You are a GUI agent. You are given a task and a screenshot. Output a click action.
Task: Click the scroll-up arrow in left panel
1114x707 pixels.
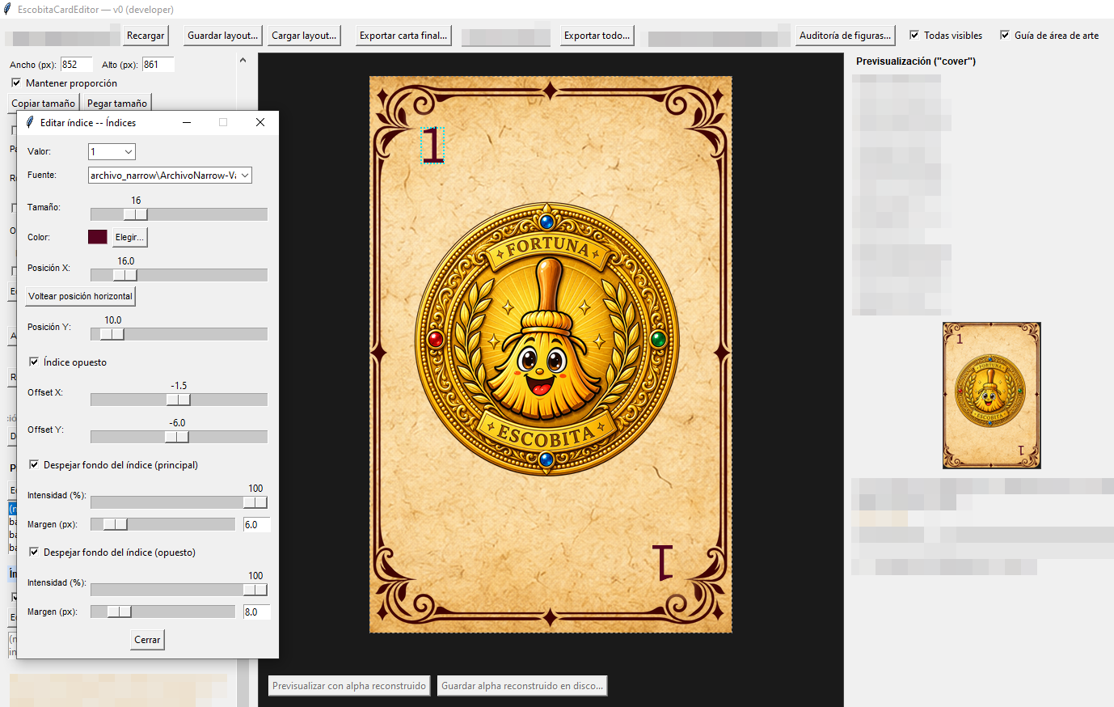[x=243, y=60]
